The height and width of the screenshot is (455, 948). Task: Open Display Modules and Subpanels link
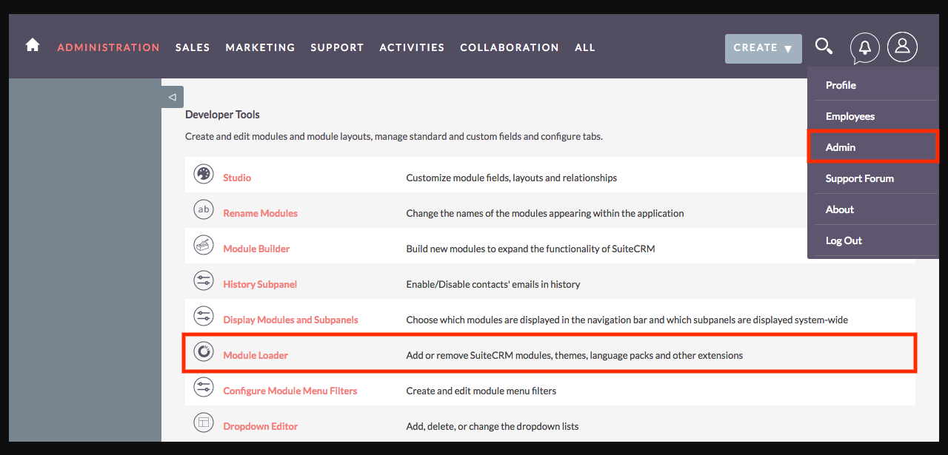pyautogui.click(x=290, y=320)
